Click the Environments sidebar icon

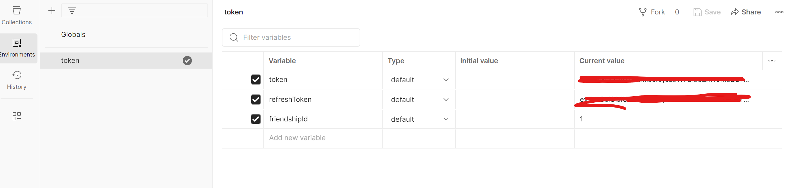point(17,43)
